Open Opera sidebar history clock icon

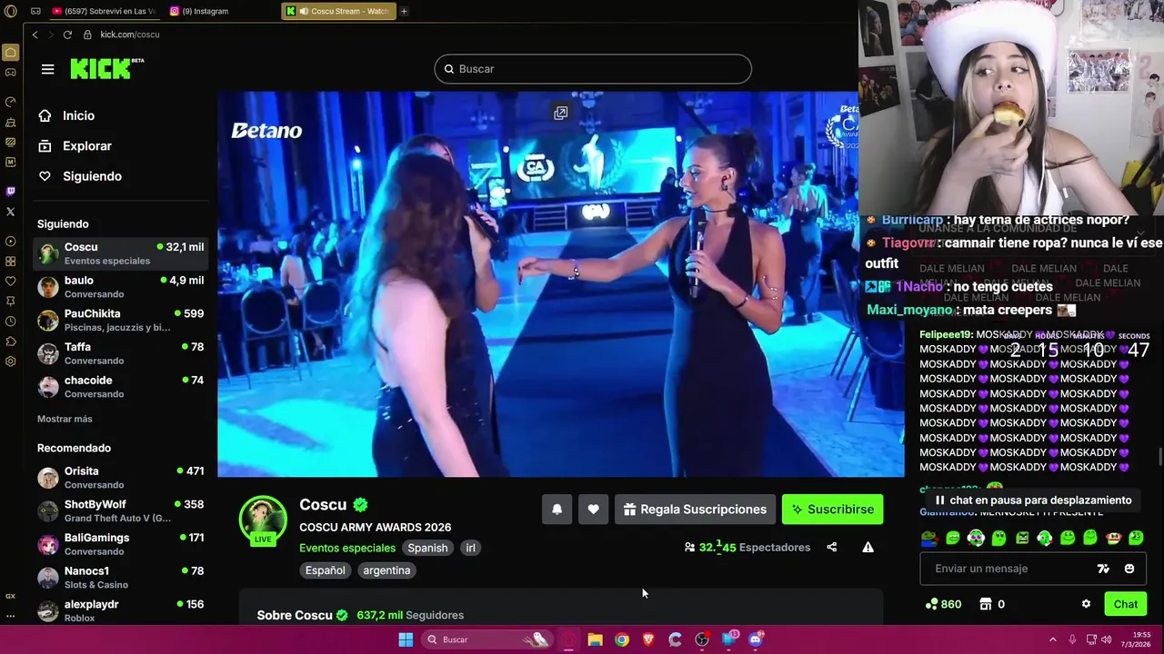11,322
